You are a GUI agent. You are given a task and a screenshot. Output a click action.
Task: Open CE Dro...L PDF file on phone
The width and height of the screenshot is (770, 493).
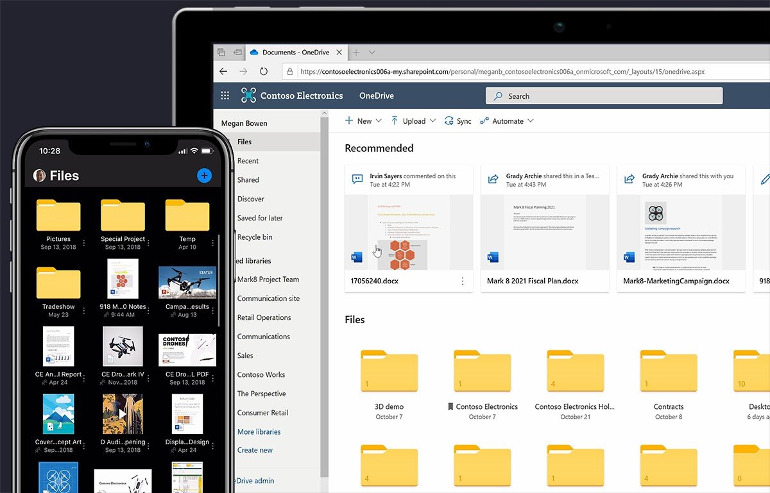click(x=186, y=349)
